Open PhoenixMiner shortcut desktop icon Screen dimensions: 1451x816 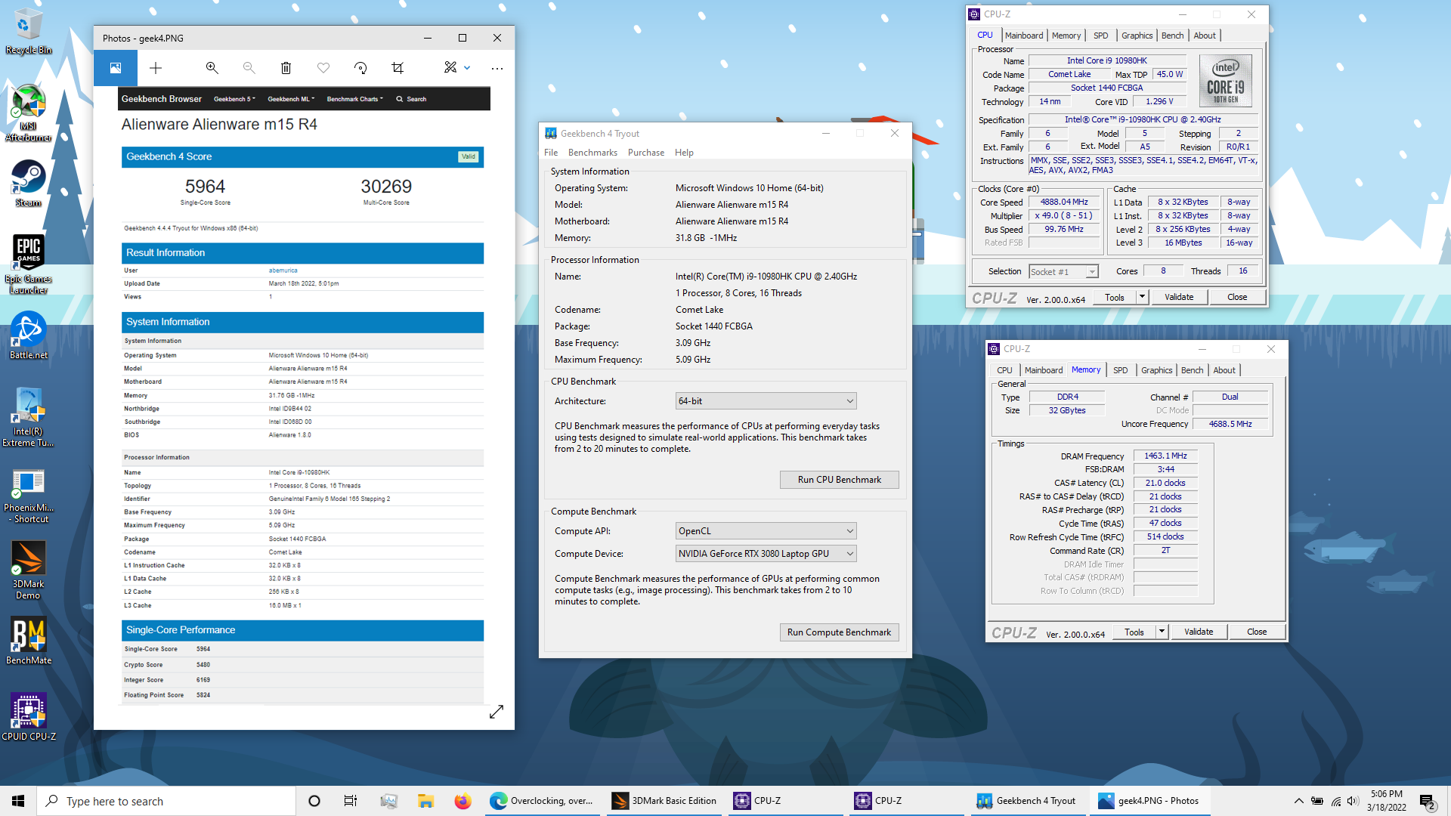tap(28, 495)
